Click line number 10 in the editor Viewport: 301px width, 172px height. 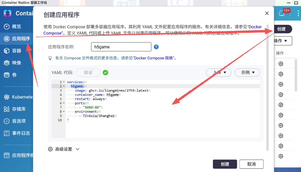point(60,120)
